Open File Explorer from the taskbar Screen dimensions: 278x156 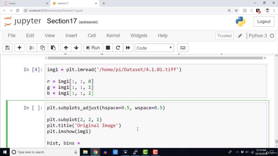[x=85, y=152]
